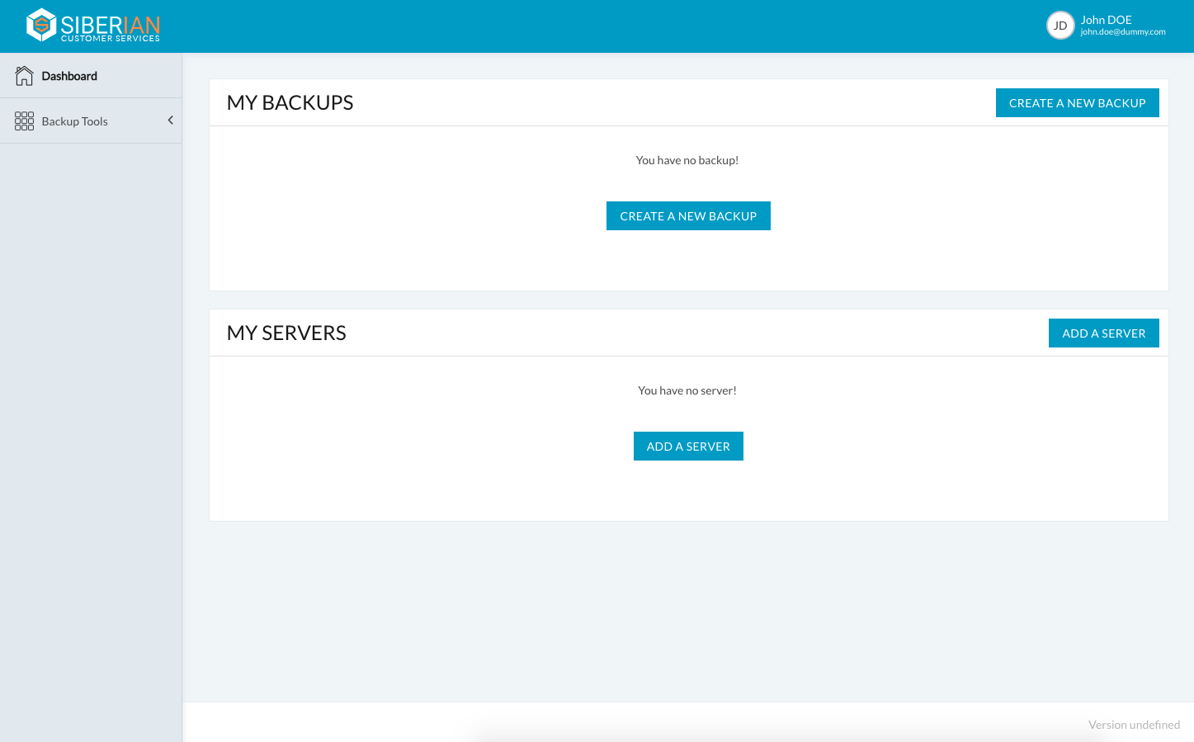
Task: Click the Backup Tools grid icon
Action: [x=24, y=121]
